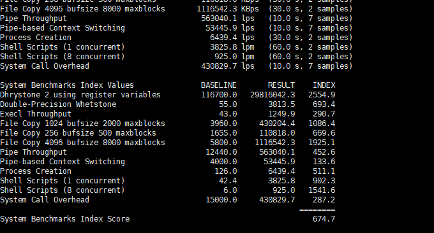Select the "6439.4 lps" Process Creation measurement

click(232, 38)
